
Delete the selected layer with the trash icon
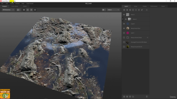point(147,97)
